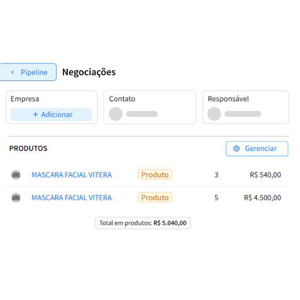Click the Responsável name placeholder bar
300x300 pixels.
point(243,114)
